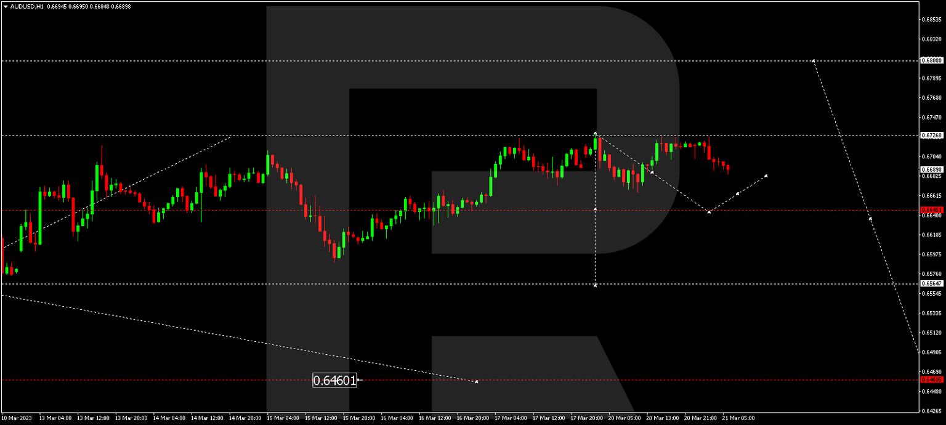
Task: Click the AUDUSD,H1 chart title label
Action: (31, 6)
